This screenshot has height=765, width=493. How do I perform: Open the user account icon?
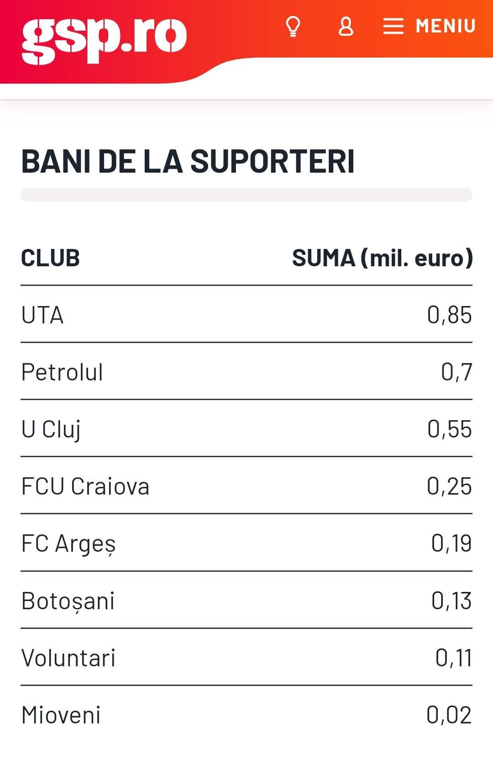[x=346, y=26]
